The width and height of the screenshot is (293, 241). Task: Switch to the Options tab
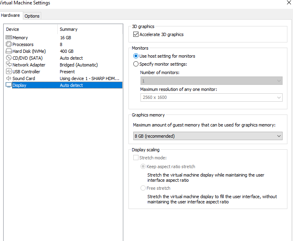pyautogui.click(x=32, y=16)
